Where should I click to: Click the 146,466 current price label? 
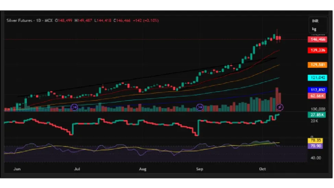tap(317, 39)
